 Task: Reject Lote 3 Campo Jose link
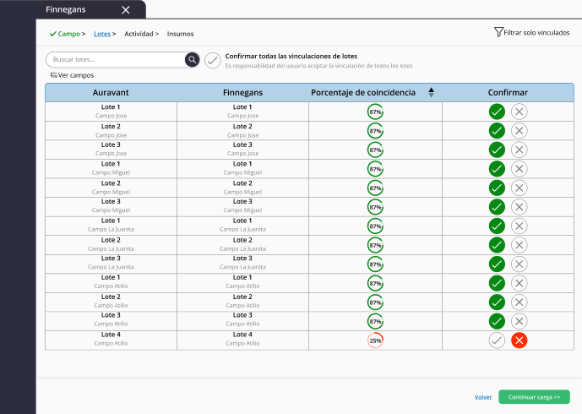519,150
